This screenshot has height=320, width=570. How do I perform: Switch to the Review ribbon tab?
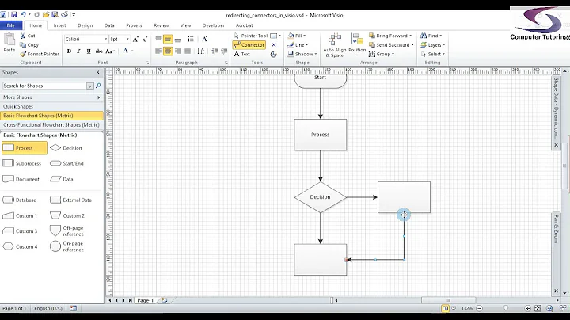pos(161,25)
